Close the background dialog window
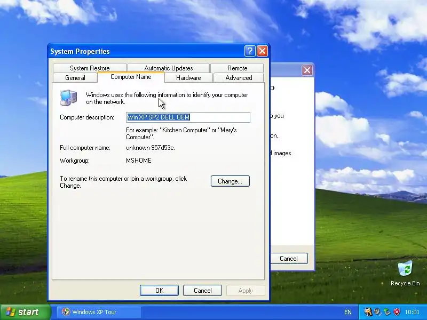 click(x=307, y=70)
